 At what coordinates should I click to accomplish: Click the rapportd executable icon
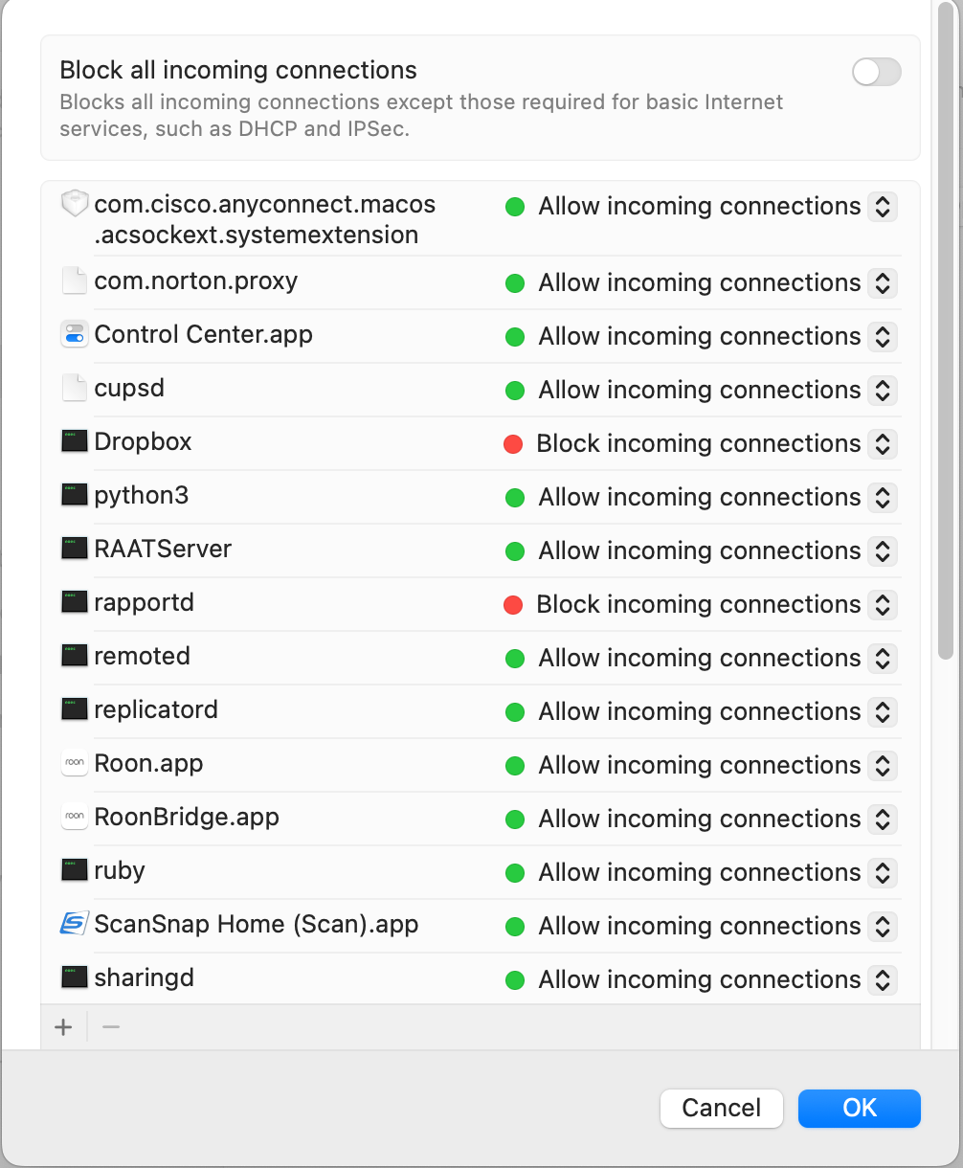click(x=74, y=602)
